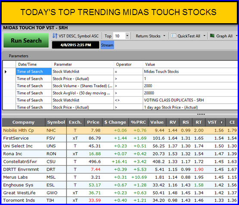This screenshot has height=205, width=239.
Task: Sort by the CI column header
Action: tap(232, 122)
